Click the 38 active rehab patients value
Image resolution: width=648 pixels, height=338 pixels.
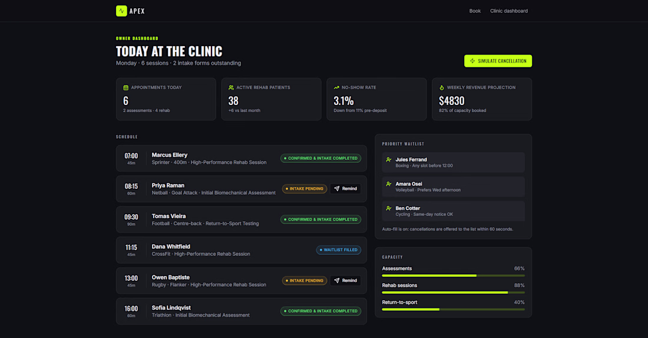point(233,101)
